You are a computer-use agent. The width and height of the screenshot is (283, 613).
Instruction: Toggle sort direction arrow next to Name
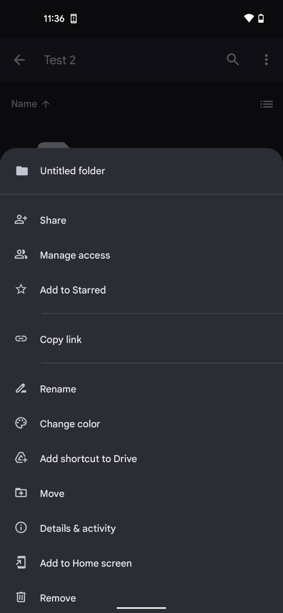(46, 104)
